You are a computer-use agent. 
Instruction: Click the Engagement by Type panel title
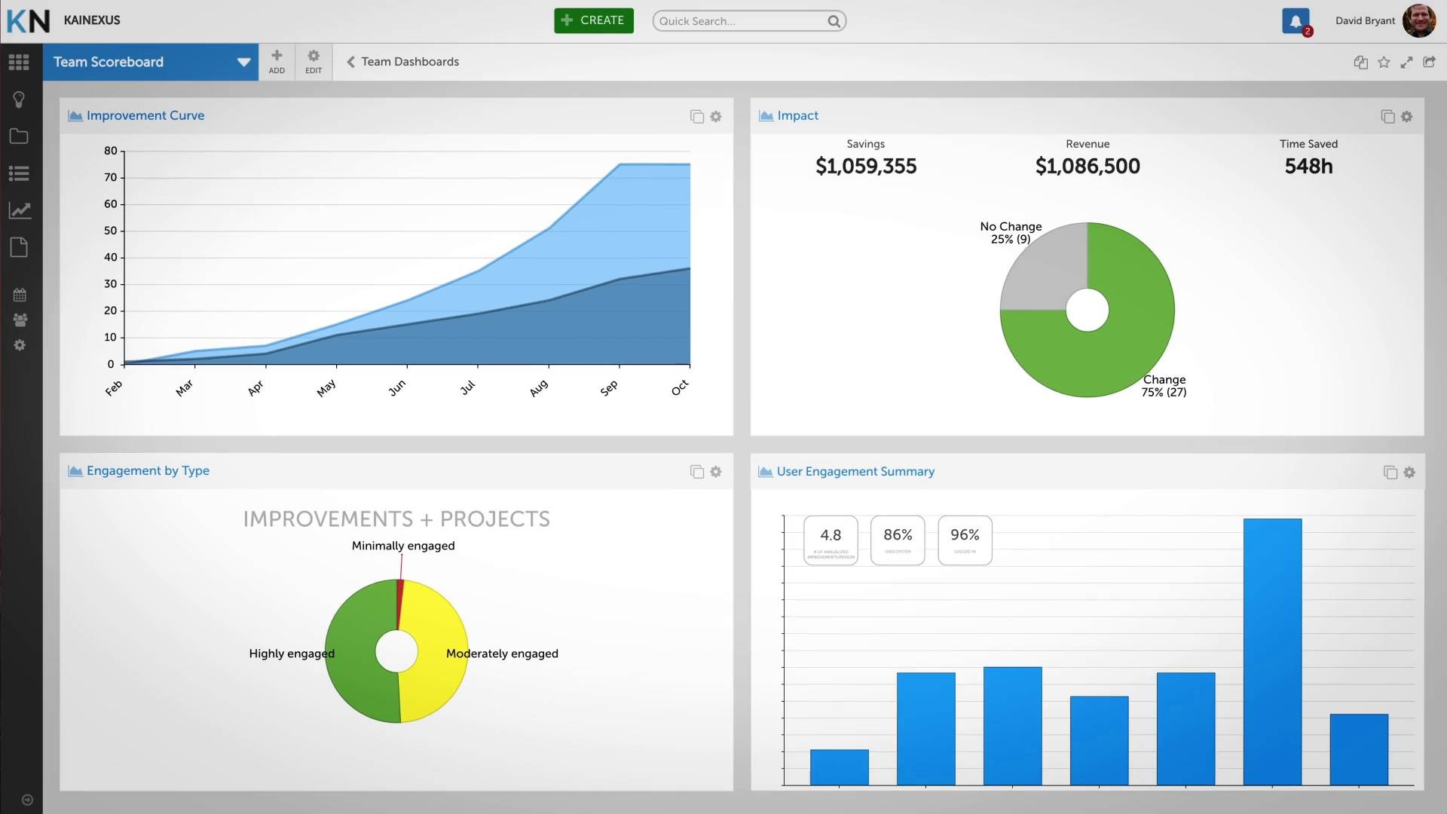pyautogui.click(x=148, y=470)
